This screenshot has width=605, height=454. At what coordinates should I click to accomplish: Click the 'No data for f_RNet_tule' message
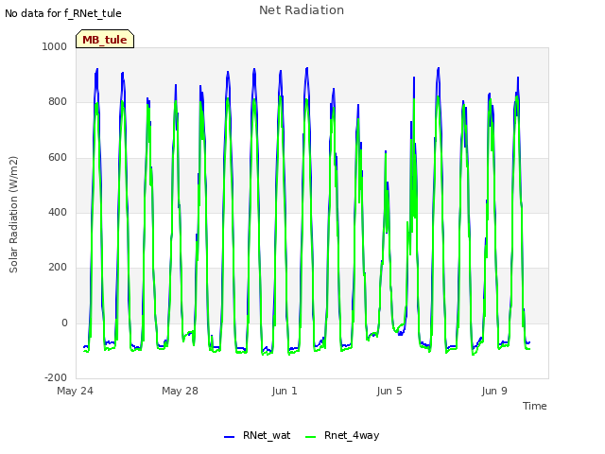[63, 13]
